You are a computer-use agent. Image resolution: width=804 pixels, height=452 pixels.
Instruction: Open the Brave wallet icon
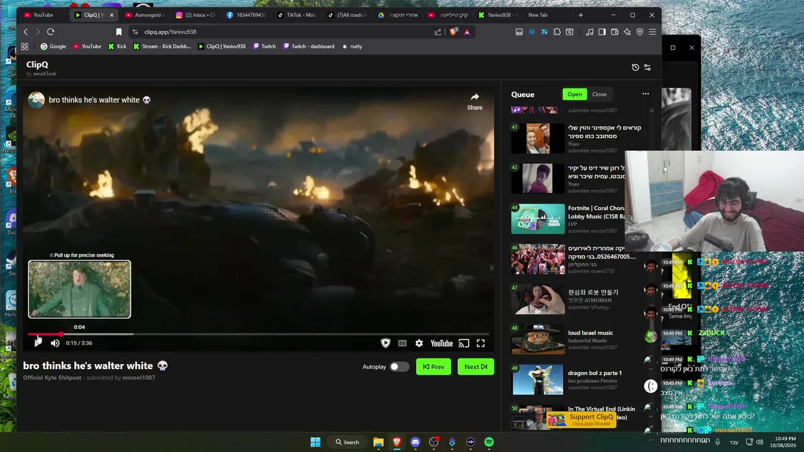point(614,32)
